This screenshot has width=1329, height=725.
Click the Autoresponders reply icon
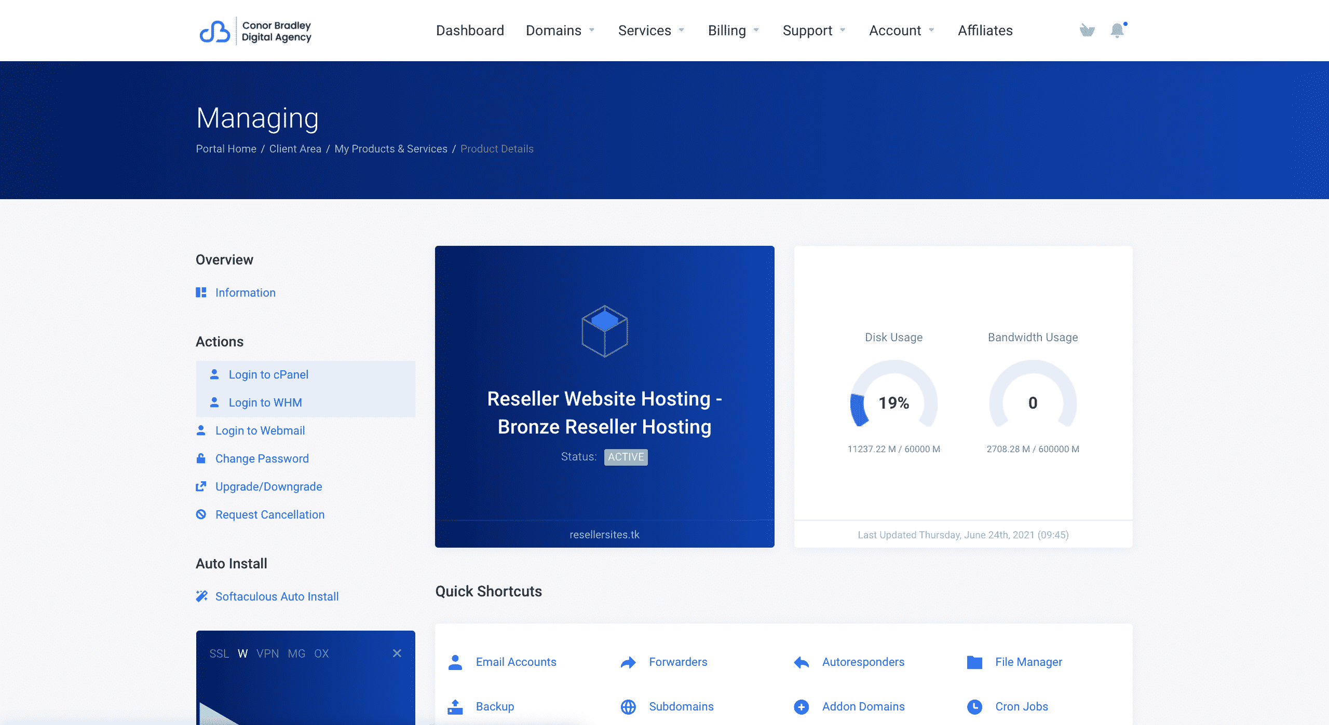pyautogui.click(x=802, y=662)
